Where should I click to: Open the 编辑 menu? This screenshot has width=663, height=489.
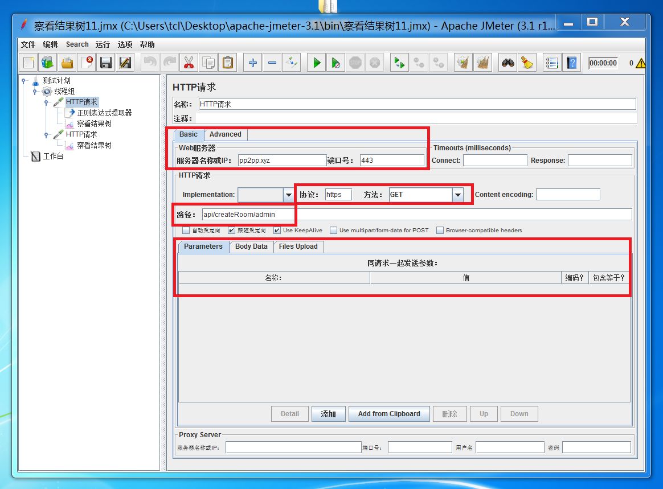tap(50, 44)
